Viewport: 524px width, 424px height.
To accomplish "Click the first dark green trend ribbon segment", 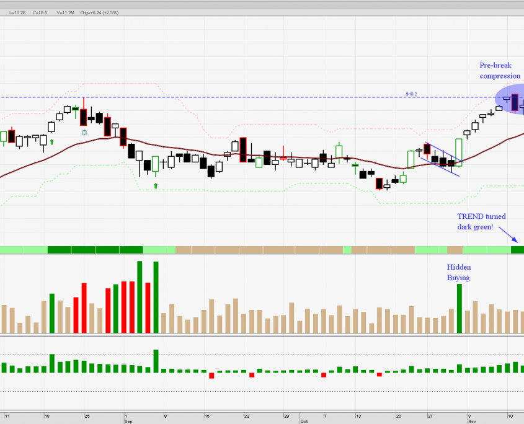I will pyautogui.click(x=95, y=250).
